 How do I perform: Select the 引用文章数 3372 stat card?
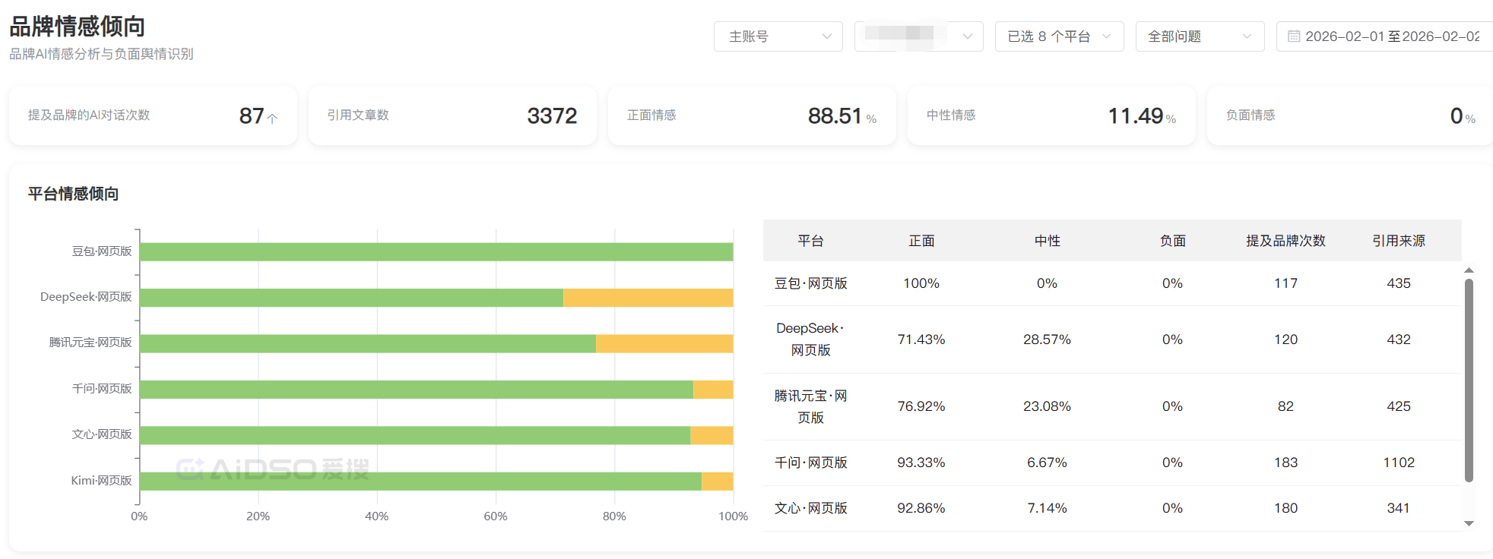point(452,115)
